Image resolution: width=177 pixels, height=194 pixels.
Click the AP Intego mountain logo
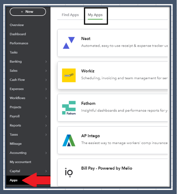point(69,140)
